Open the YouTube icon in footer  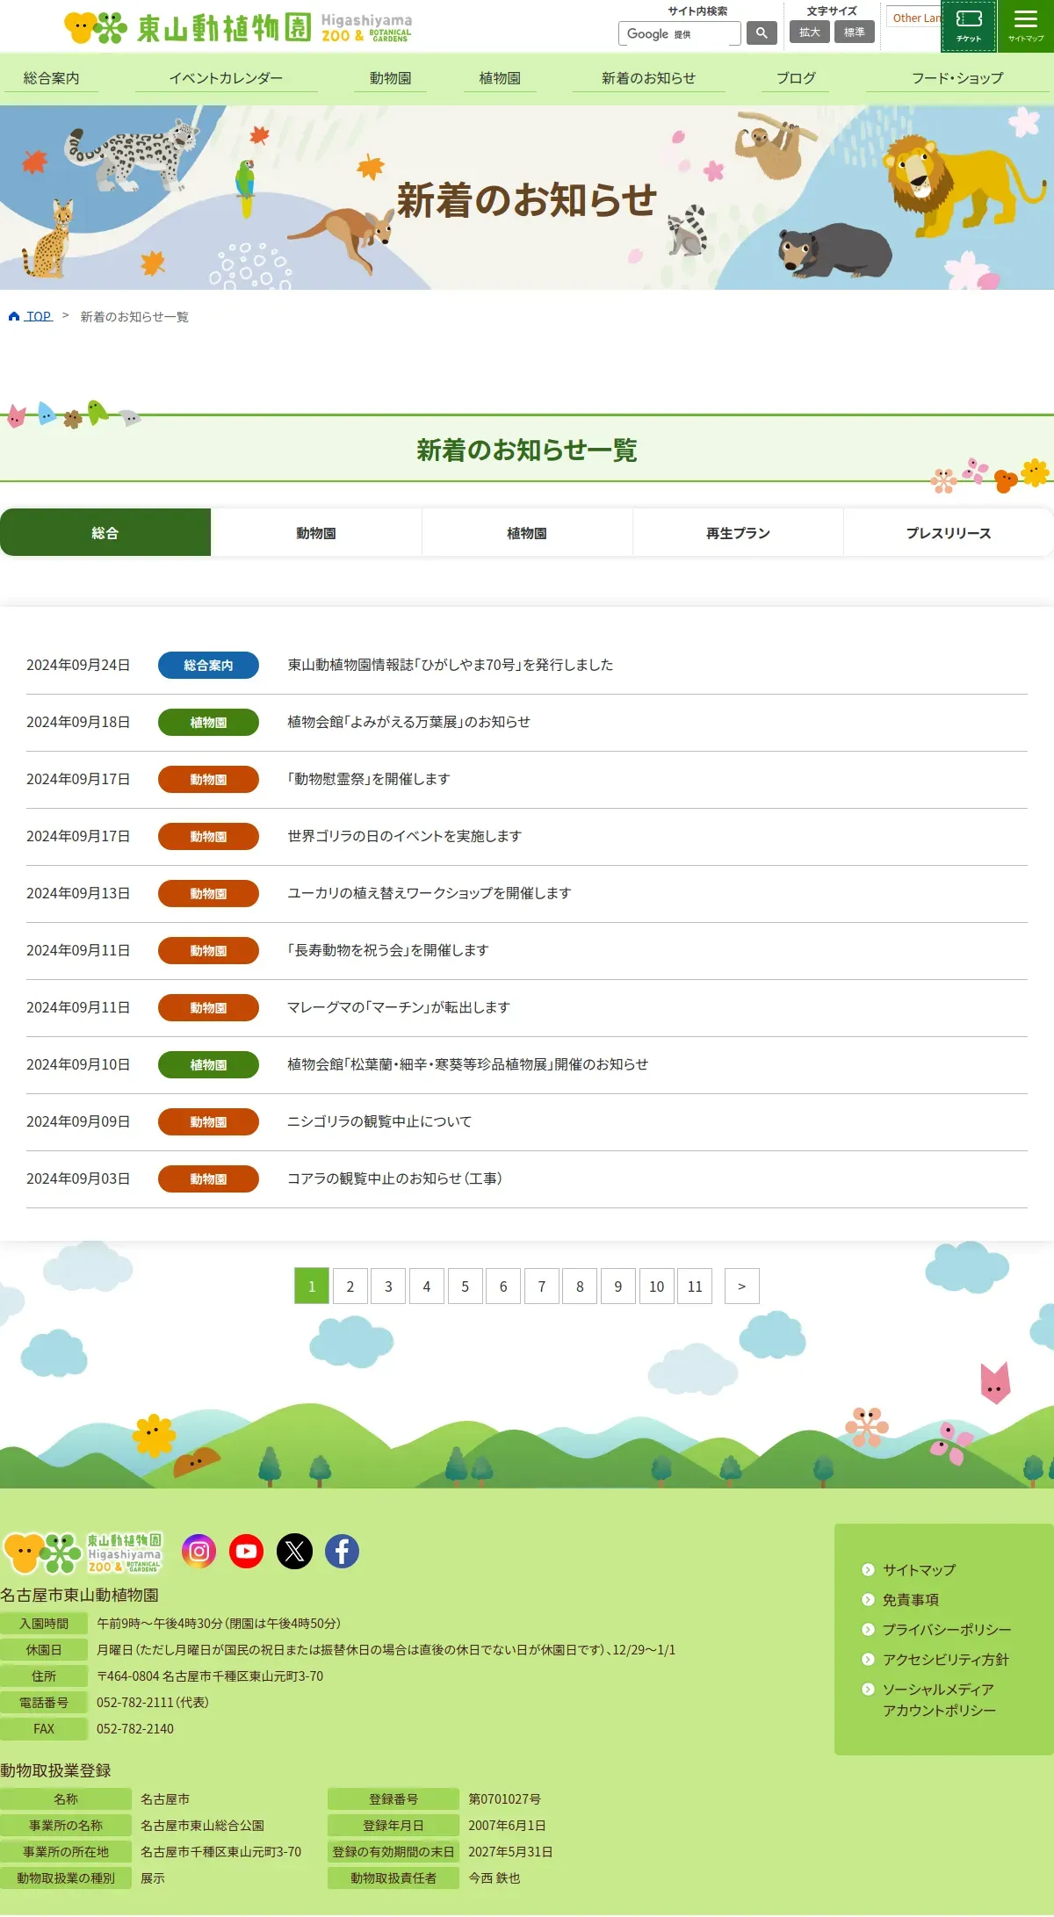(247, 1552)
